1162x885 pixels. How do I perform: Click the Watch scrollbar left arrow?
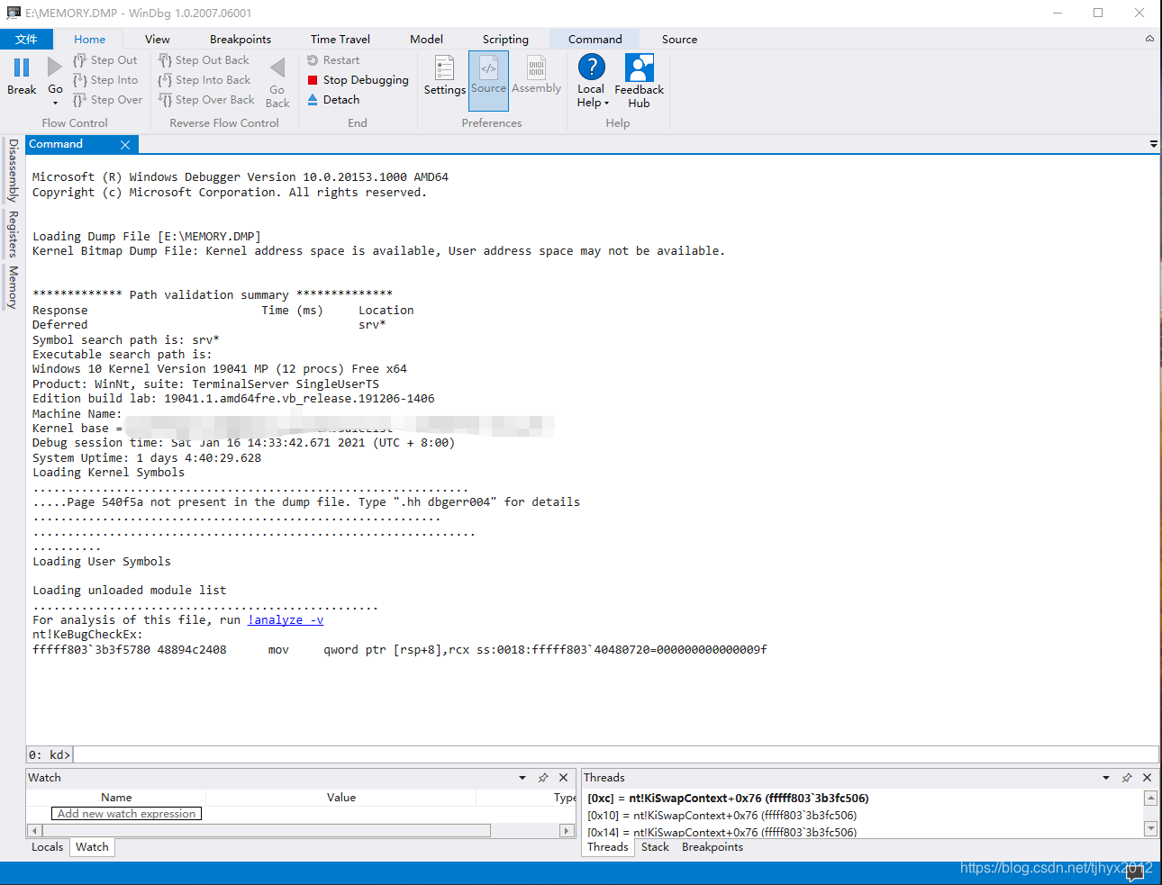click(34, 830)
